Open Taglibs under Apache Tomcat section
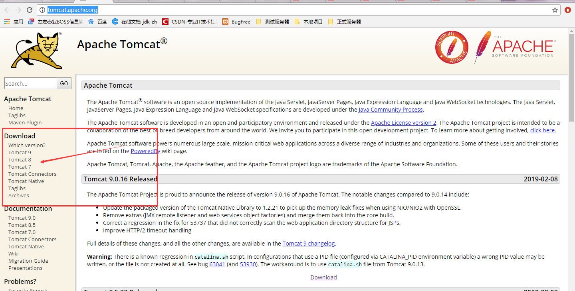 [x=17, y=115]
